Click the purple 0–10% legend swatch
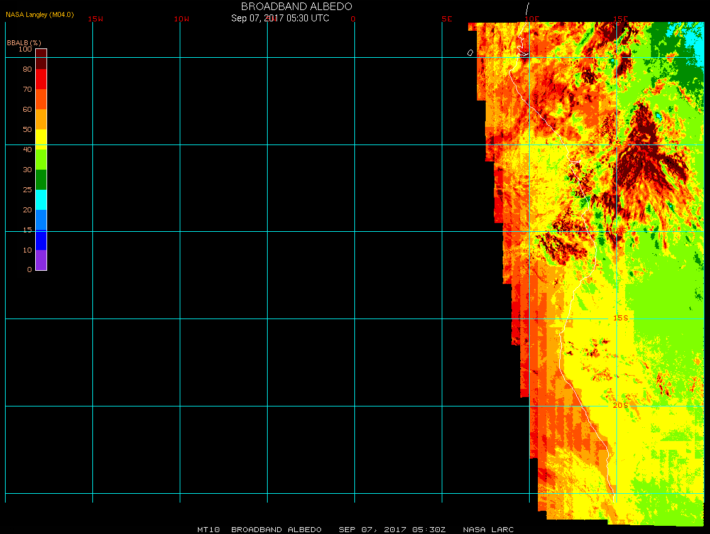Image resolution: width=710 pixels, height=534 pixels. 41,260
